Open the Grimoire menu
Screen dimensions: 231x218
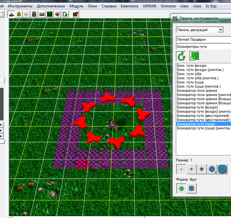168,6
